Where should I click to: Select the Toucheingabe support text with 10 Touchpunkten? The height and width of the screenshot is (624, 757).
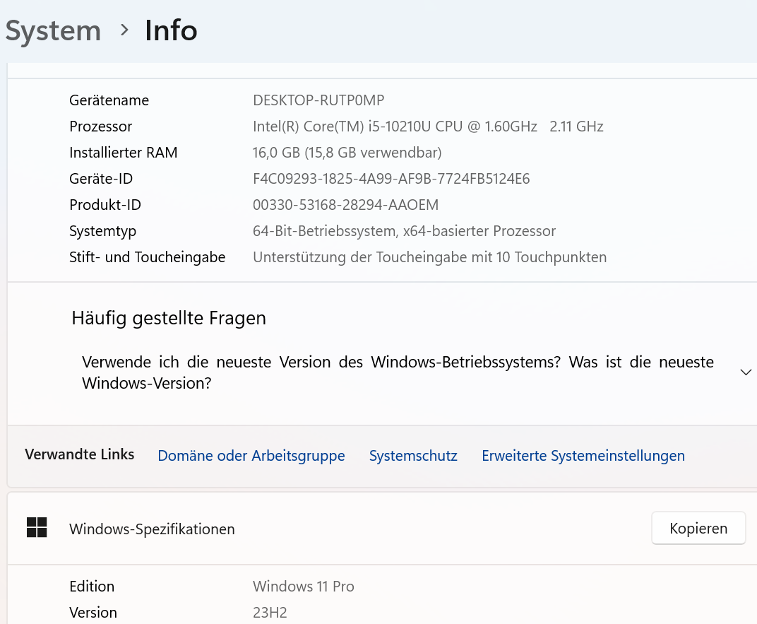(429, 257)
